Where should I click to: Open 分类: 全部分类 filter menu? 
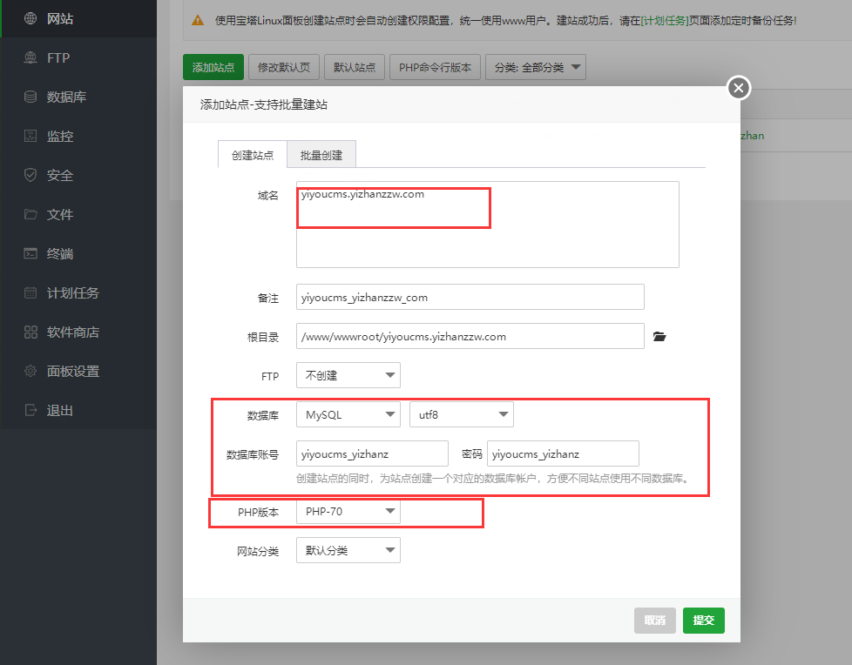[535, 66]
